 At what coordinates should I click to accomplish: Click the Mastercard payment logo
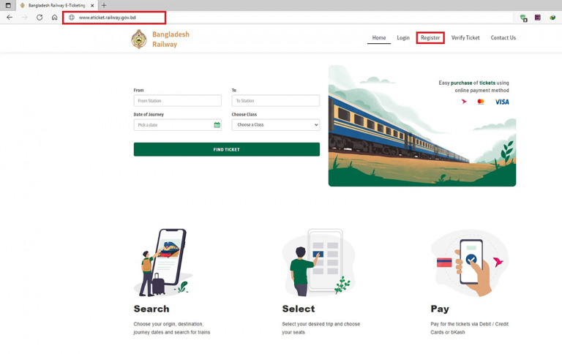(481, 102)
